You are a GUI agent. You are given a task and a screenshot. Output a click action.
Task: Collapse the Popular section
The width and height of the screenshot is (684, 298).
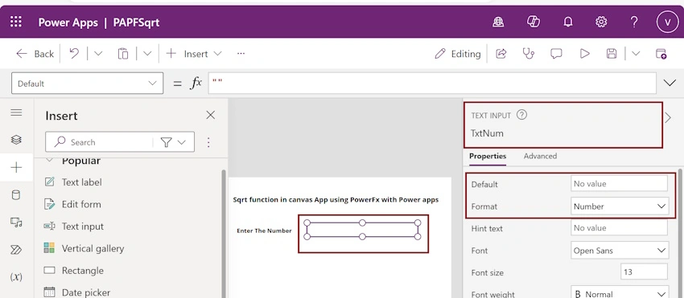pyautogui.click(x=50, y=161)
